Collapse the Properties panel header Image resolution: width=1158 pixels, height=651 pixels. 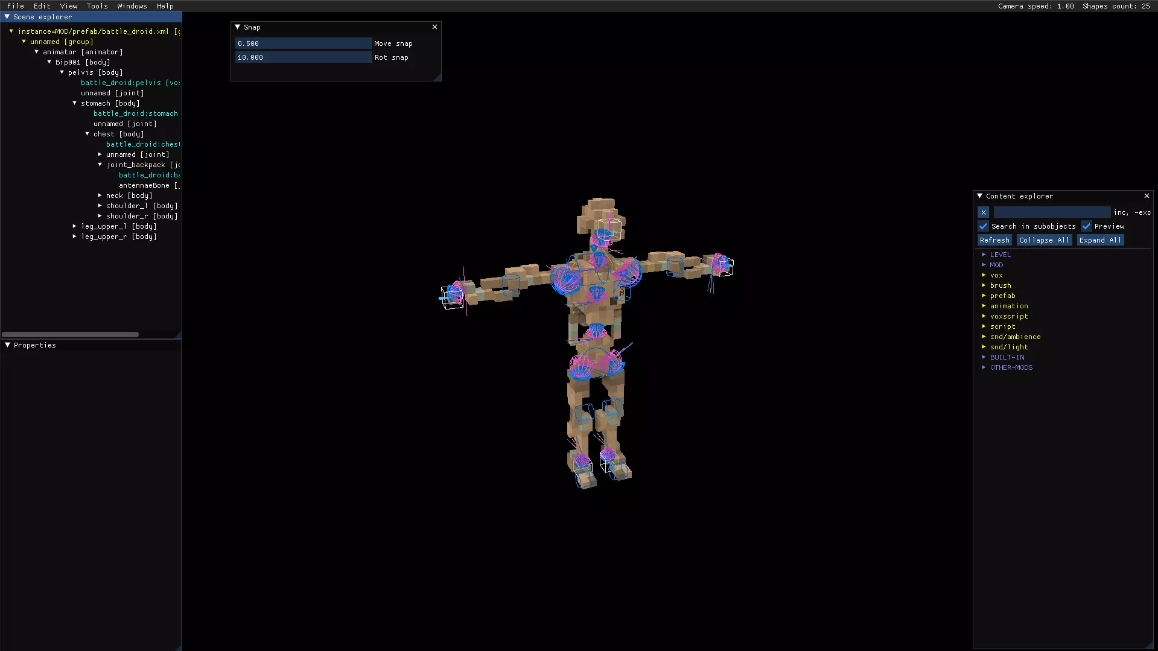click(x=8, y=345)
